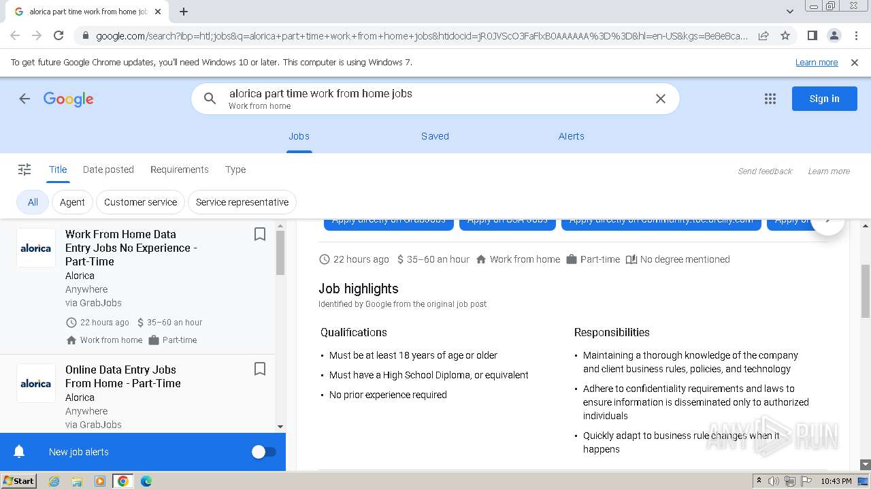Choose the Customer service chip

140,202
